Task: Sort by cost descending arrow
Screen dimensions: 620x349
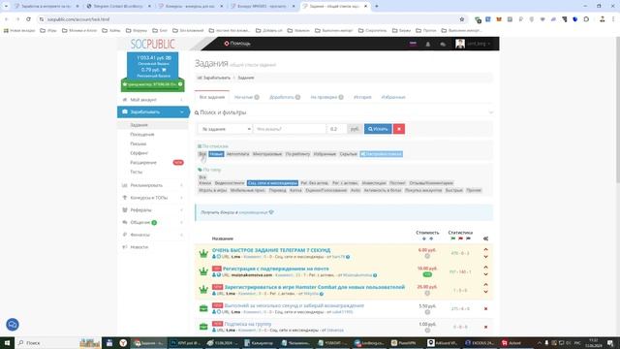Action: click(x=424, y=238)
